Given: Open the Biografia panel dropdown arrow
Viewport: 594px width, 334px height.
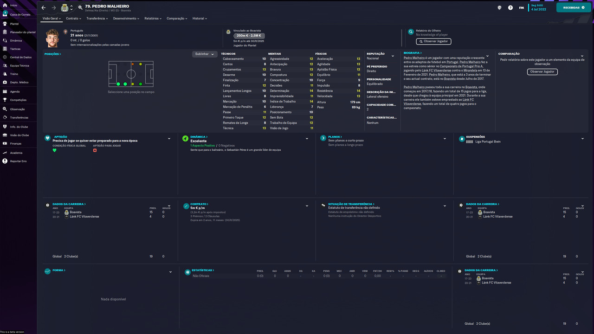Looking at the screenshot, I should (x=487, y=55).
